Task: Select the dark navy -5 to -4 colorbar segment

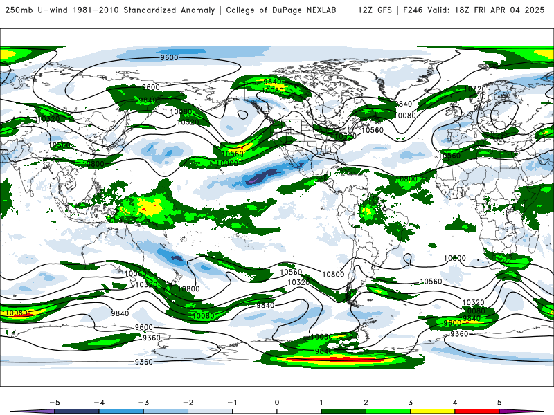Action: point(77,412)
